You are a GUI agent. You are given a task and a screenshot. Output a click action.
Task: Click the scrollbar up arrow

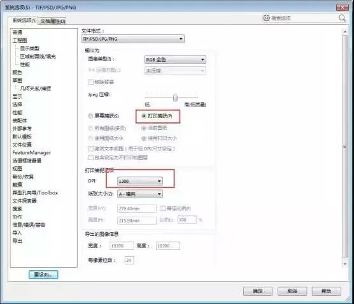click(x=344, y=32)
